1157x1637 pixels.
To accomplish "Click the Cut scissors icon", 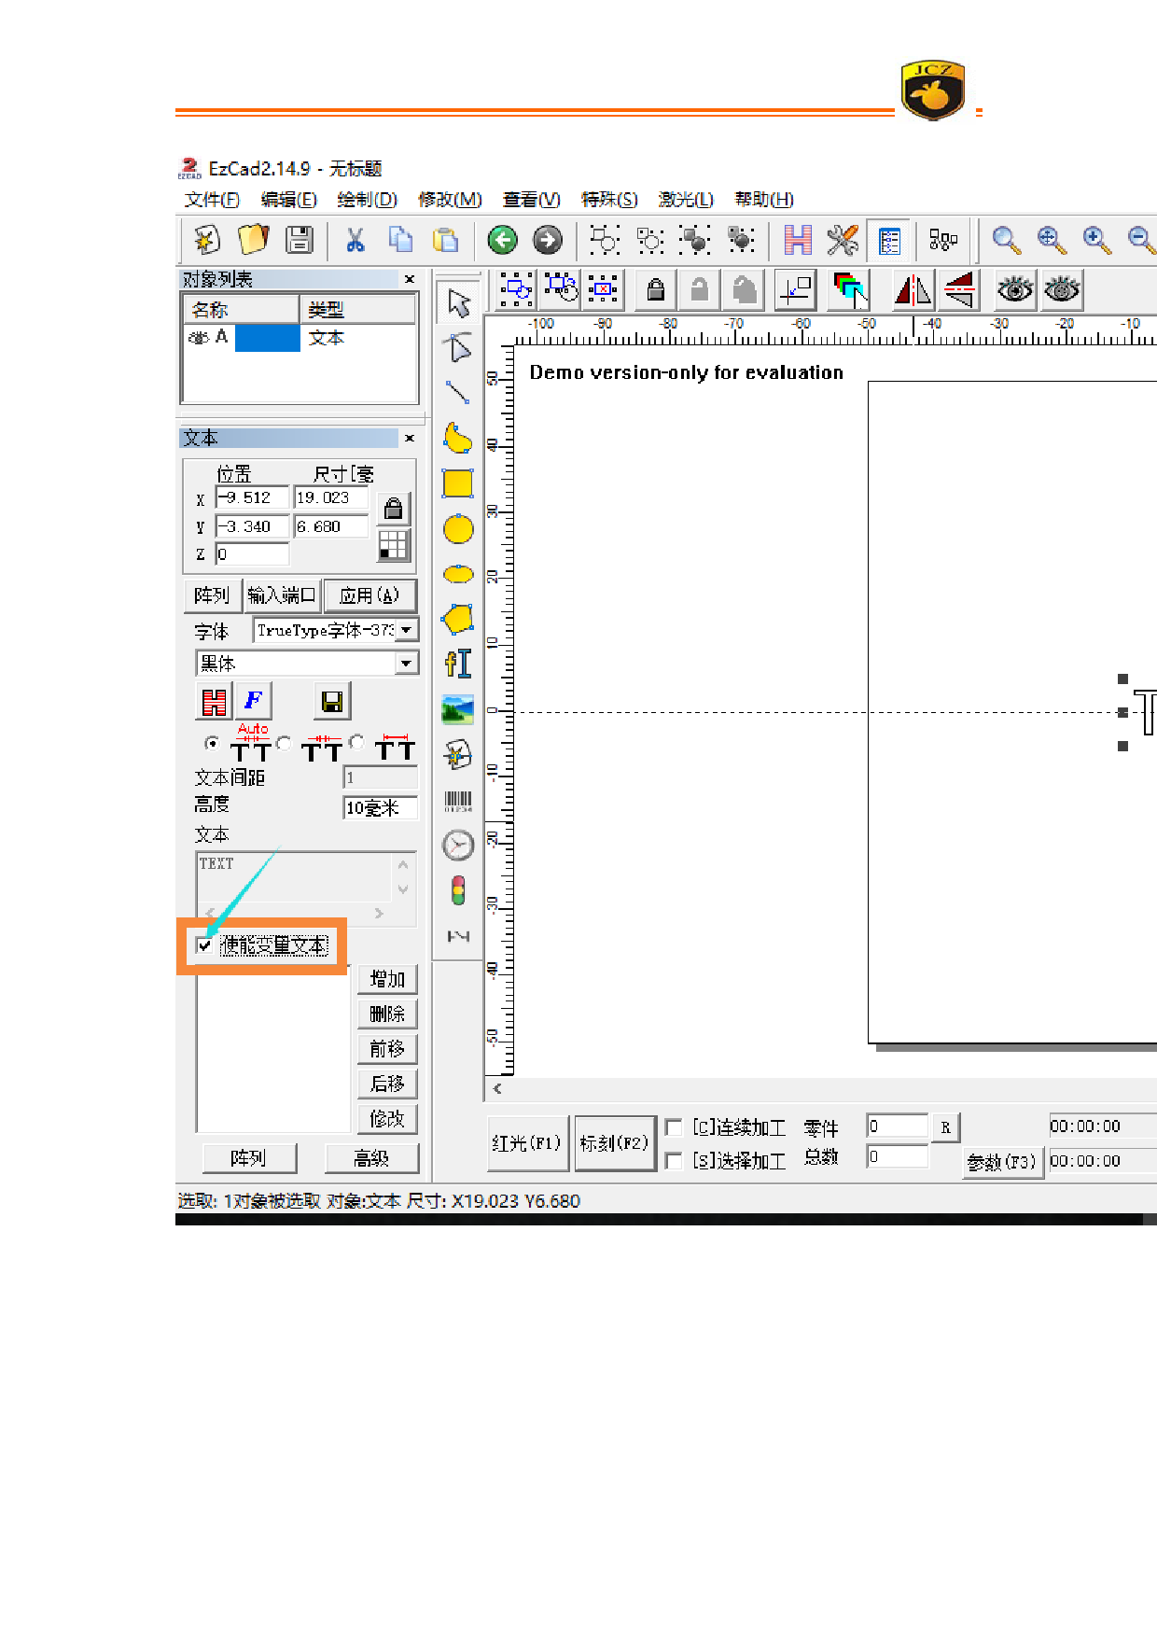I will [x=355, y=240].
